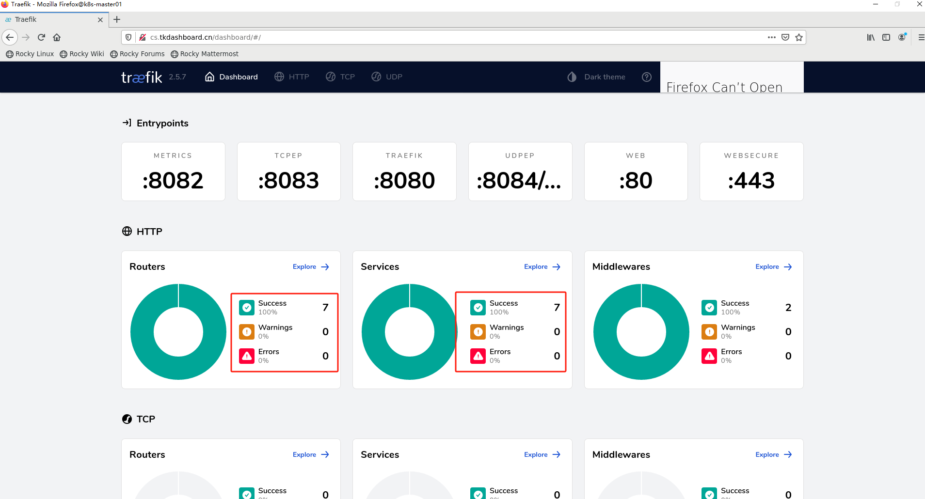Image resolution: width=925 pixels, height=499 pixels.
Task: Open the Rocky Mattermost bookmark
Action: pos(205,54)
